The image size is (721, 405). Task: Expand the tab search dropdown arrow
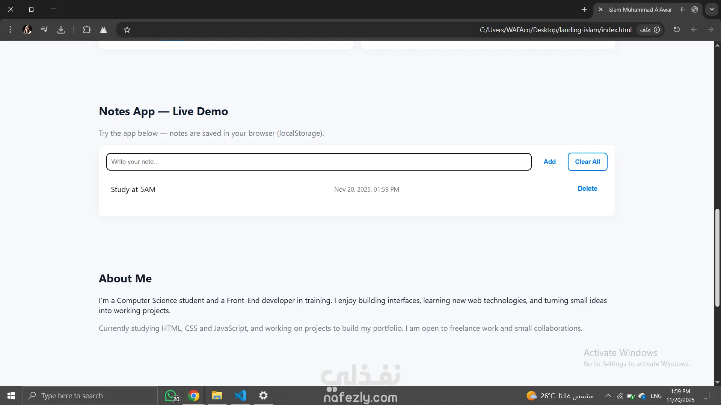[x=712, y=9]
